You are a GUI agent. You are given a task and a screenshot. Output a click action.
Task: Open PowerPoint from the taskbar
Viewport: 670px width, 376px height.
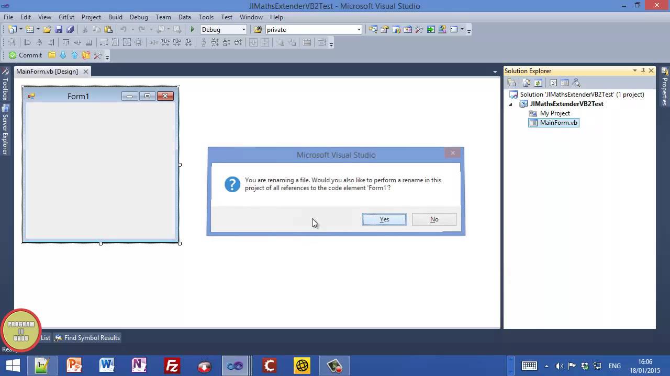[74, 366]
